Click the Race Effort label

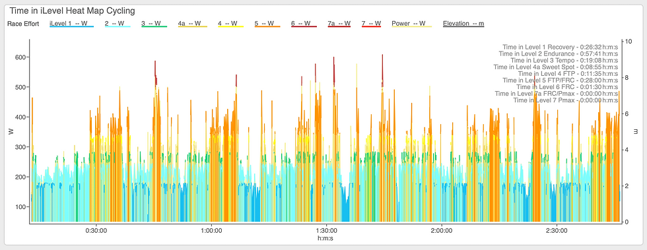[x=23, y=24]
